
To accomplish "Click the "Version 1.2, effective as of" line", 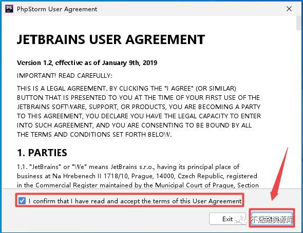I will (87, 62).
